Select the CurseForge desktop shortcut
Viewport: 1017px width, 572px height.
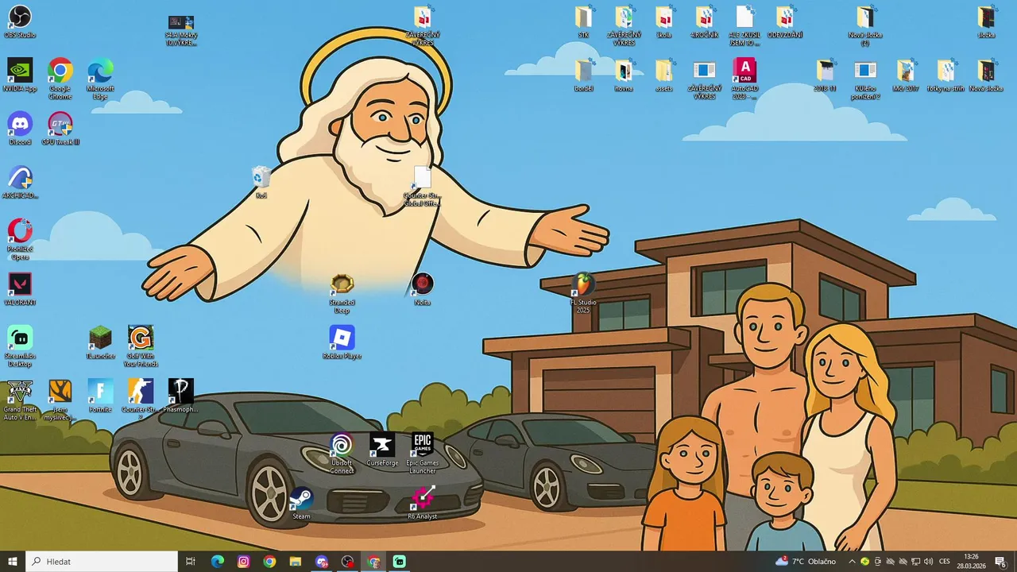pos(382,450)
